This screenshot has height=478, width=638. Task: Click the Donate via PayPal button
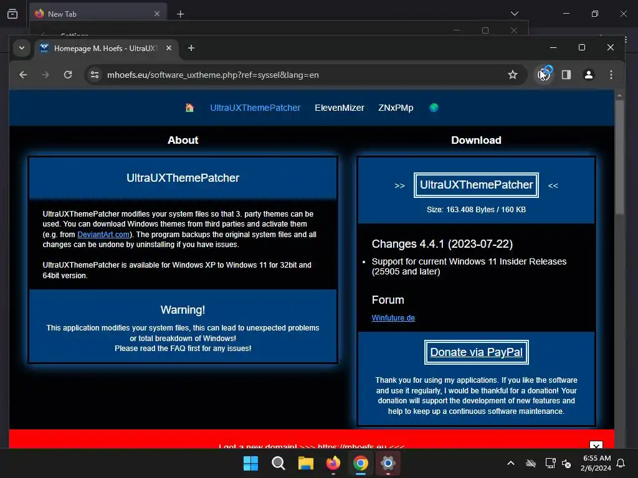coord(476,352)
